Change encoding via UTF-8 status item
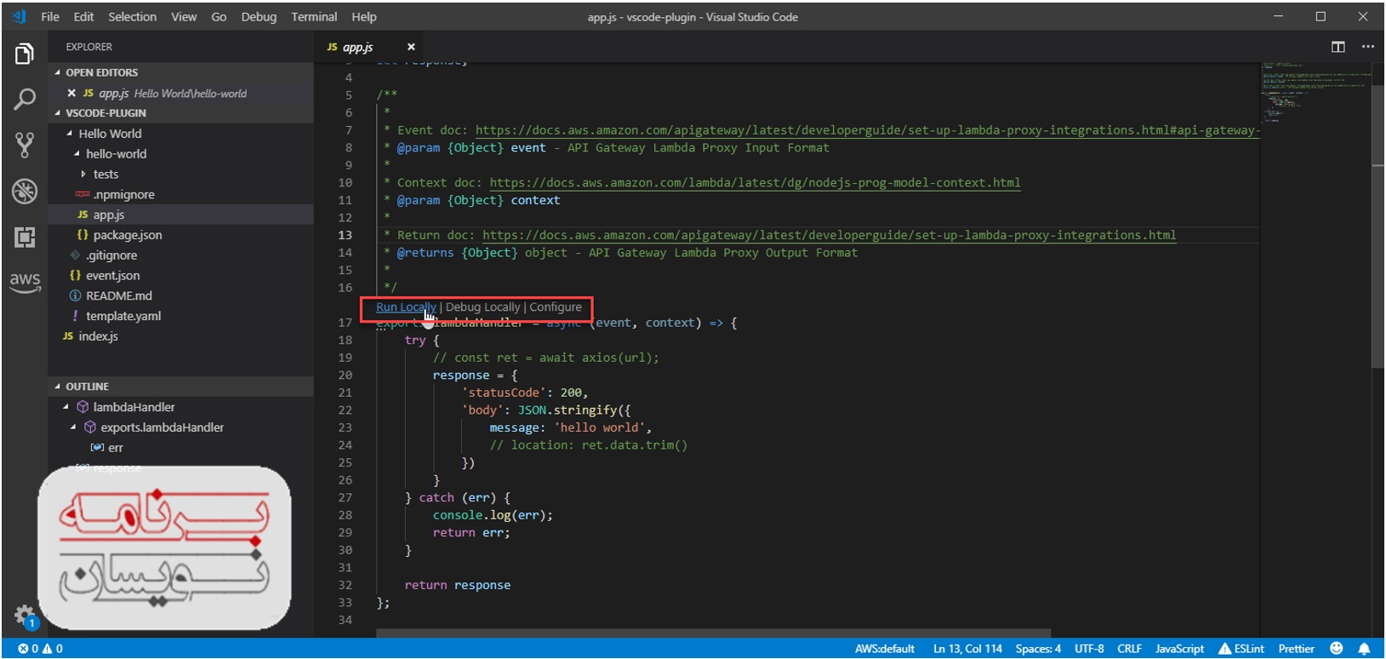This screenshot has height=659, width=1386. [x=1089, y=648]
